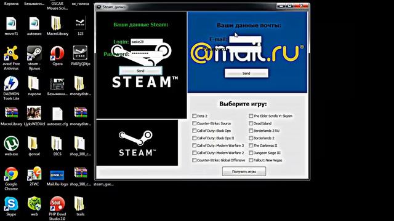Open the autoexec.cfg file
Viewport: 394px width, 221px height.
coord(57,114)
